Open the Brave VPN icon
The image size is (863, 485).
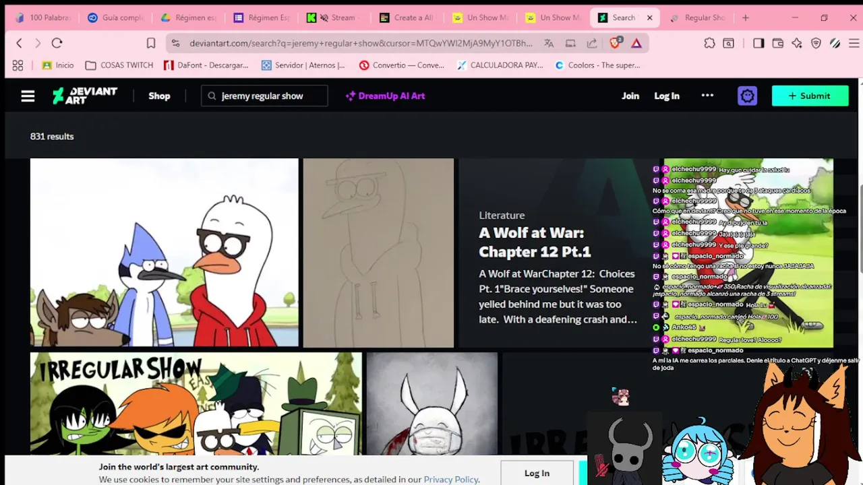pos(816,43)
